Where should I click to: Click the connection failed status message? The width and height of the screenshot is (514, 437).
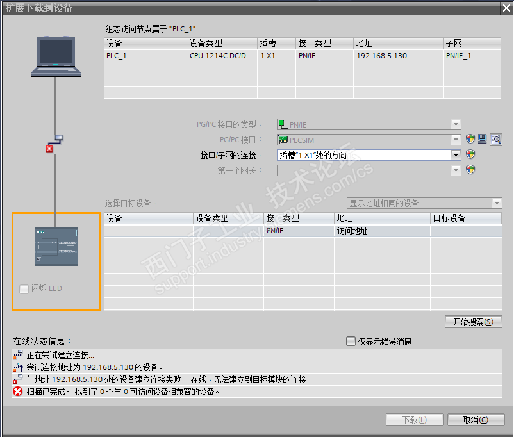coord(256,379)
